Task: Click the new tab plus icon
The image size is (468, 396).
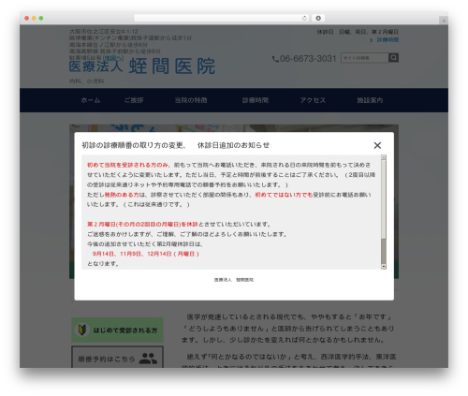Action: (444, 21)
